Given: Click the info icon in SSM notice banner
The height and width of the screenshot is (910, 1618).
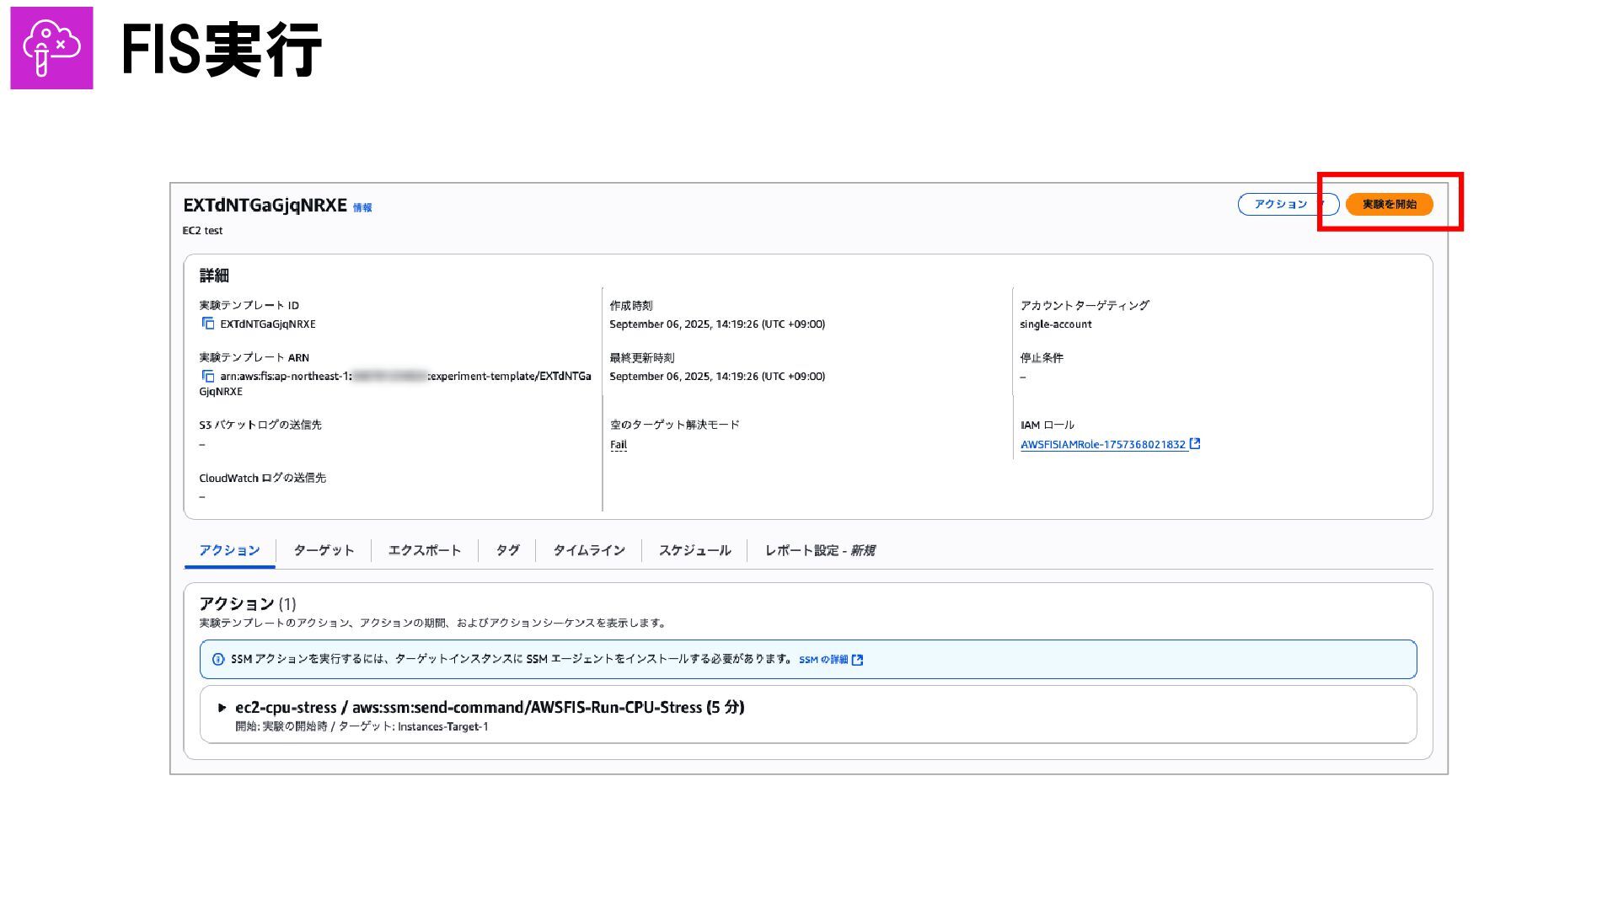Looking at the screenshot, I should (218, 659).
